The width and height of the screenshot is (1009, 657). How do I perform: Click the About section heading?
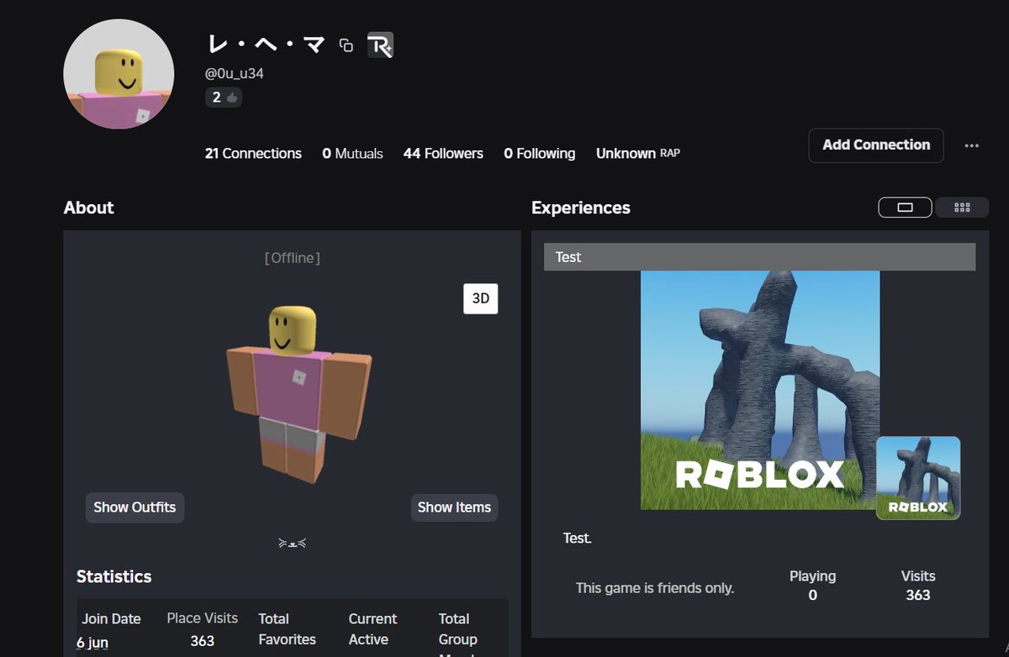pos(88,208)
